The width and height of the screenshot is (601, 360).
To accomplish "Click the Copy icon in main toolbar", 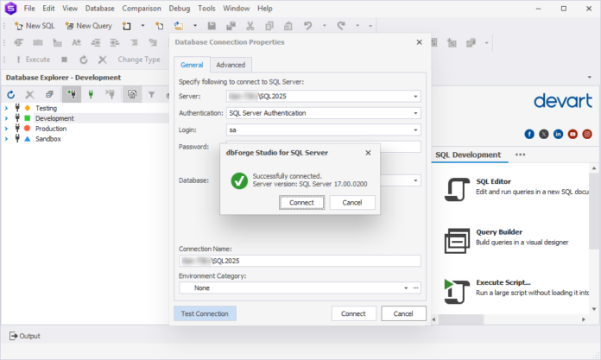I will point(269,26).
